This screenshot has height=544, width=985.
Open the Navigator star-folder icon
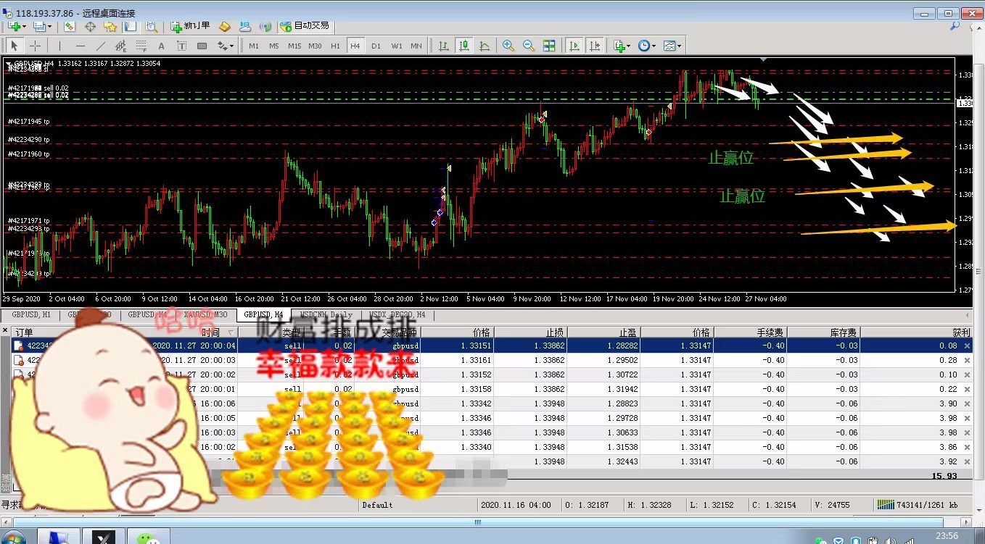click(x=110, y=26)
